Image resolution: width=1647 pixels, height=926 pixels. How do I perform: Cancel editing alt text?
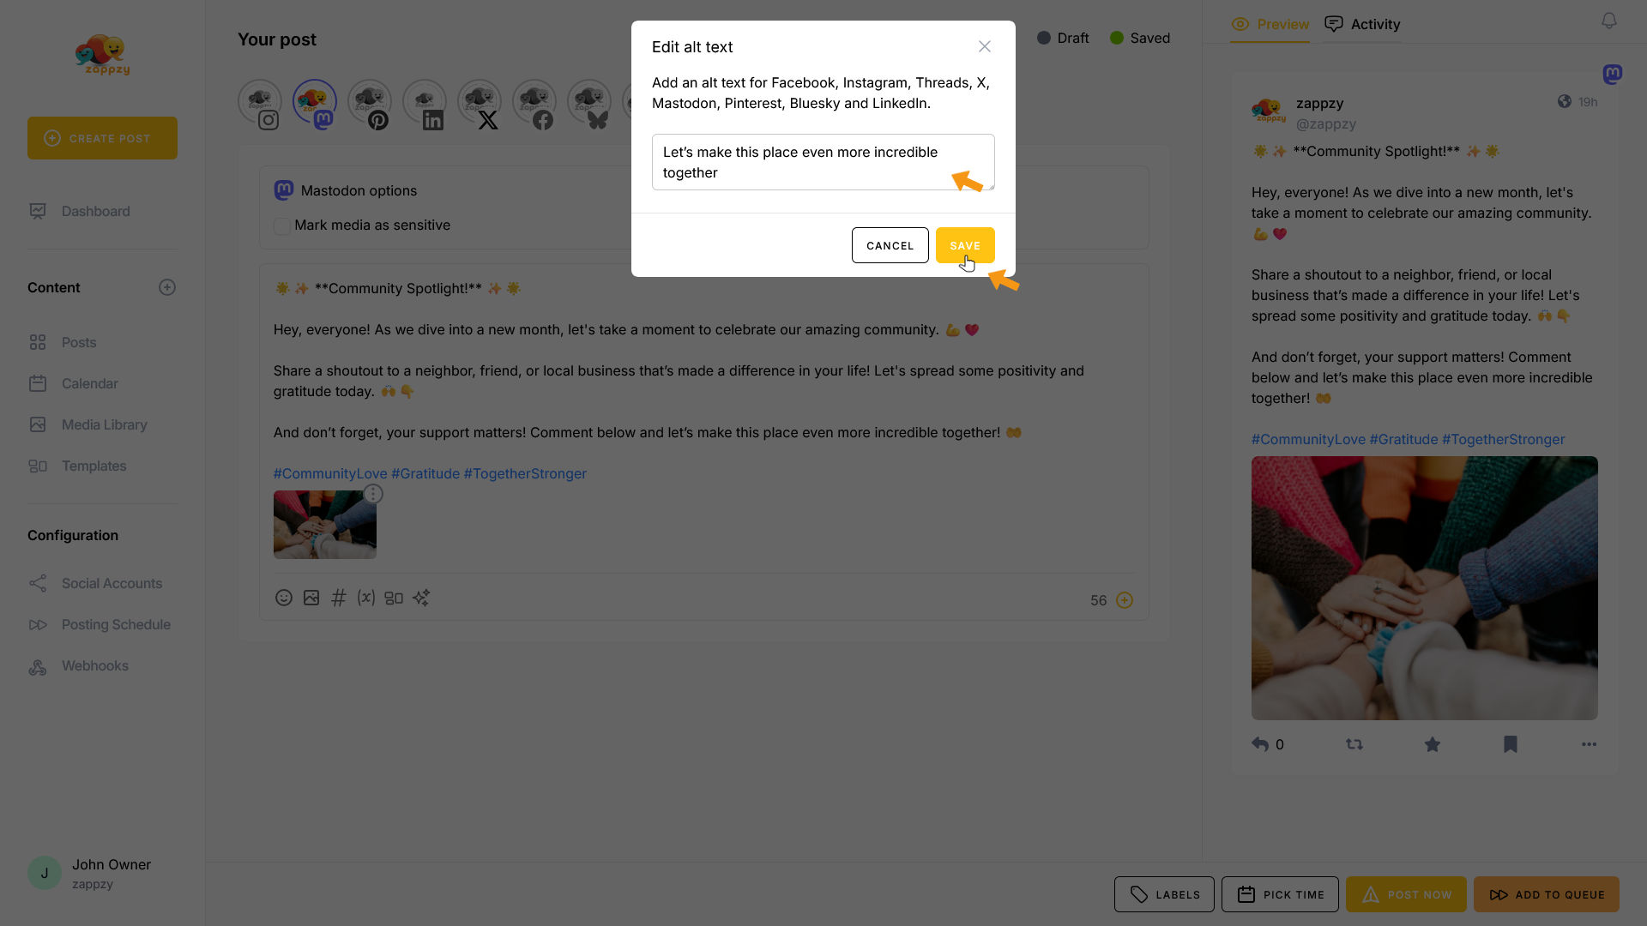pyautogui.click(x=890, y=246)
